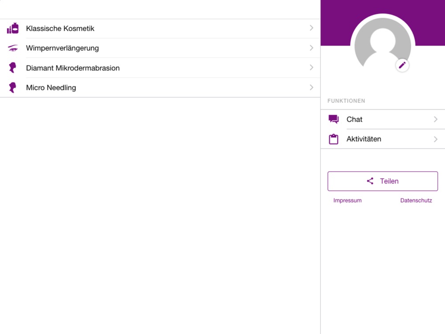Open the Datenschutz link

(x=416, y=200)
